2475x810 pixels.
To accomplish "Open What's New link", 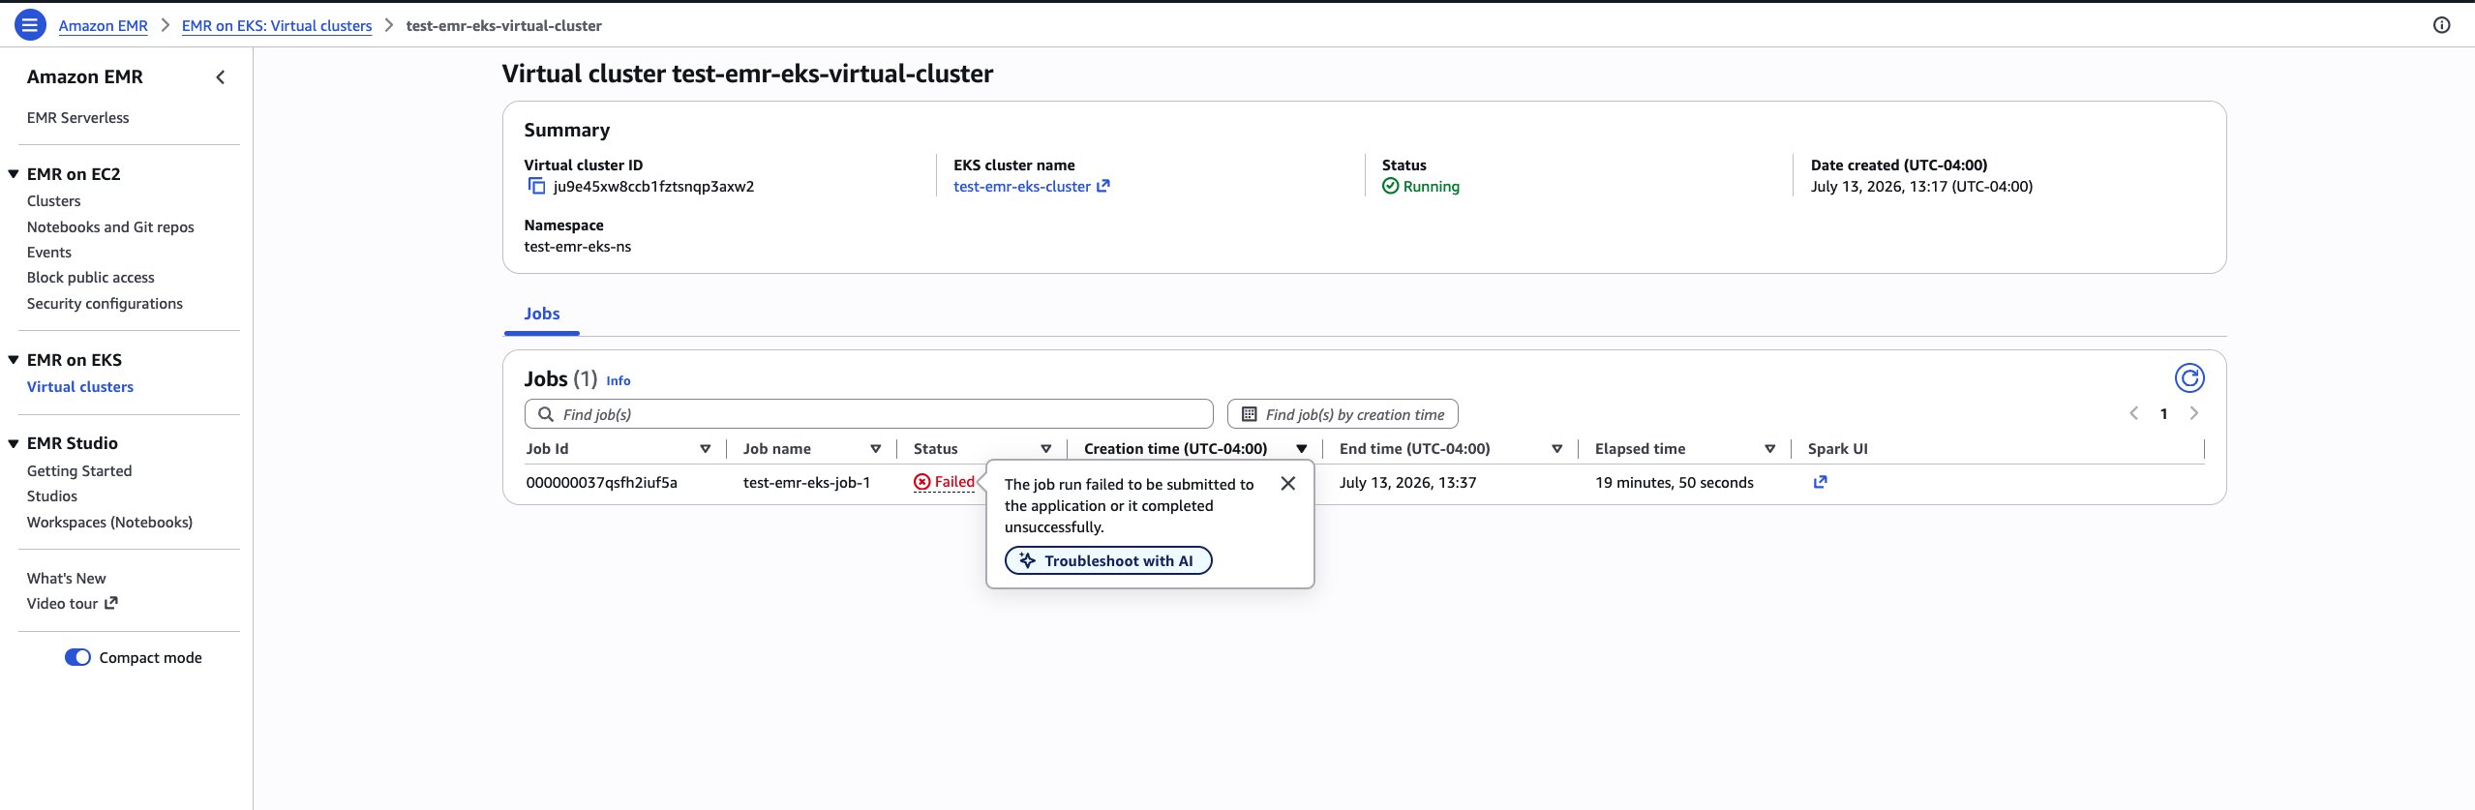I will coord(67,579).
